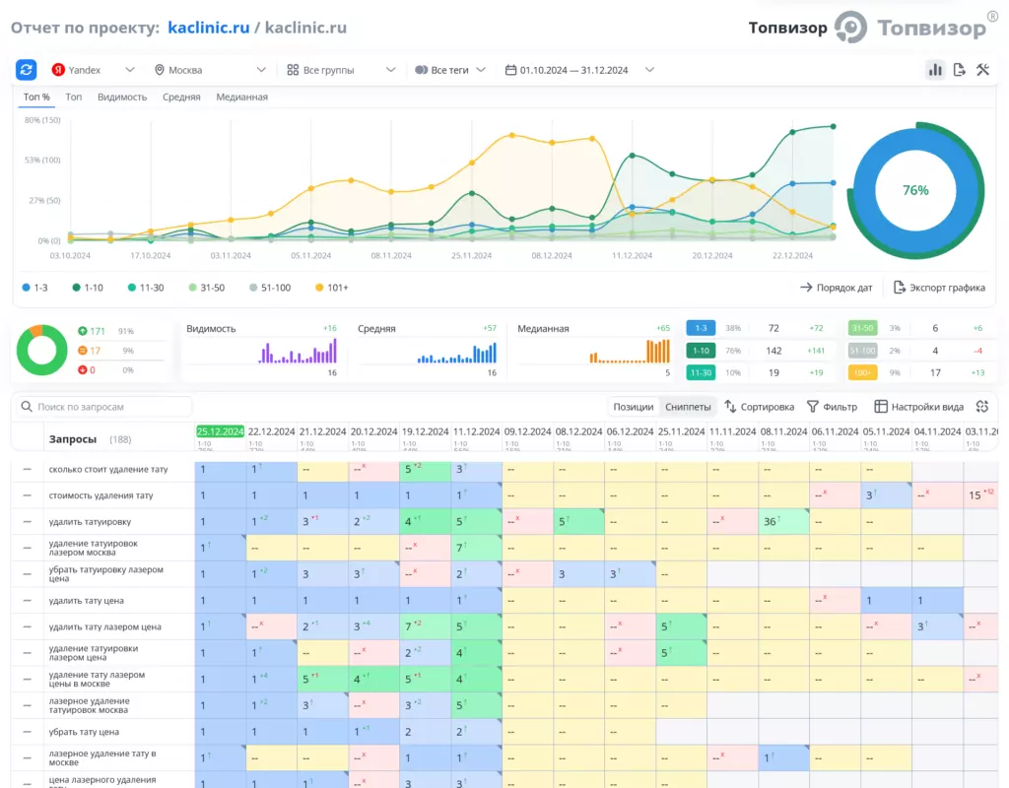Click the export report file icon
Screen dimensions: 1009x788
[x=960, y=70]
